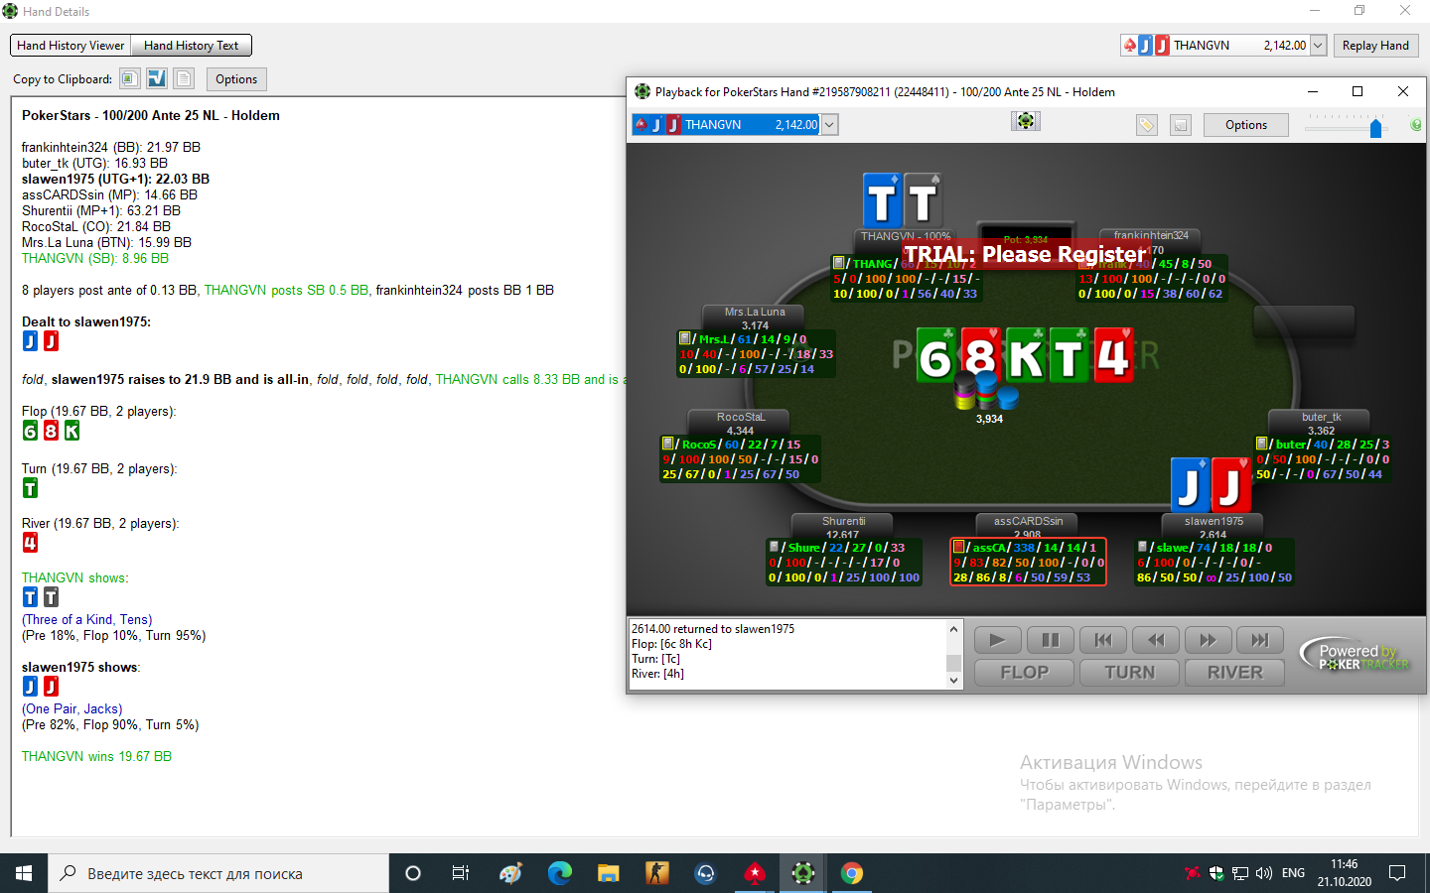
Task: Open File Explorer from taskbar
Action: pos(608,873)
